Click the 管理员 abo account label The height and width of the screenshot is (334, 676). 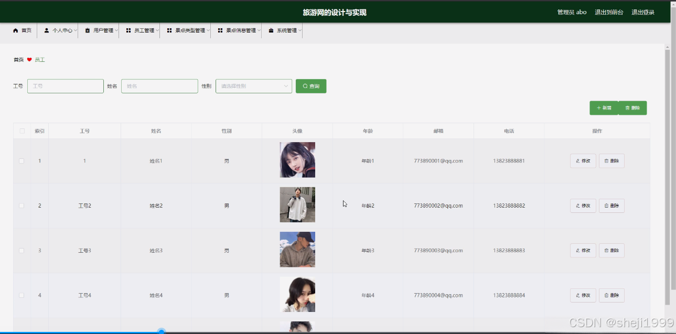coord(572,12)
